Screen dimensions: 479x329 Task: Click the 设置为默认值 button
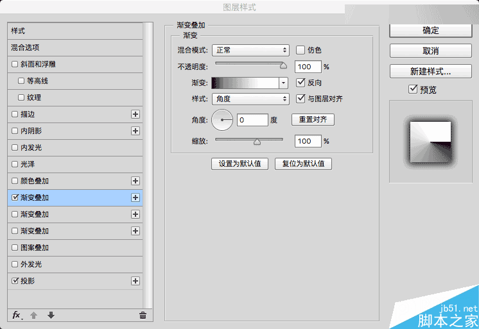[x=239, y=164]
